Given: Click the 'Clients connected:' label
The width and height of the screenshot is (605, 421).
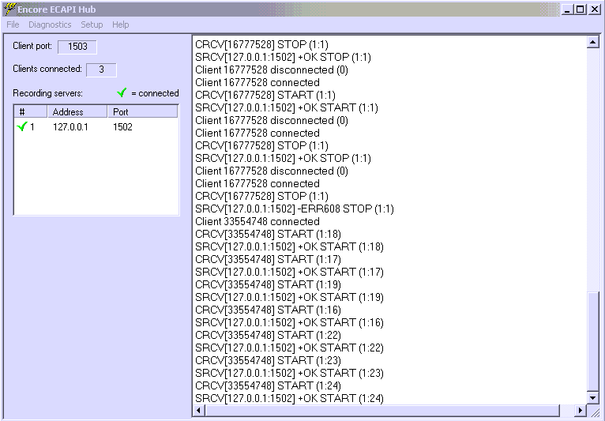Looking at the screenshot, I should [47, 69].
